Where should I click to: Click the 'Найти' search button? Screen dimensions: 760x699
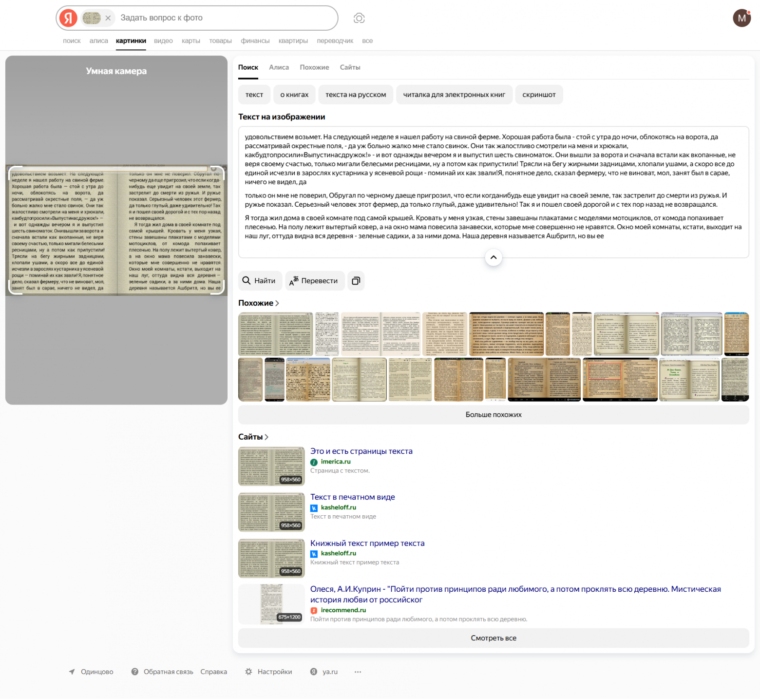(260, 281)
